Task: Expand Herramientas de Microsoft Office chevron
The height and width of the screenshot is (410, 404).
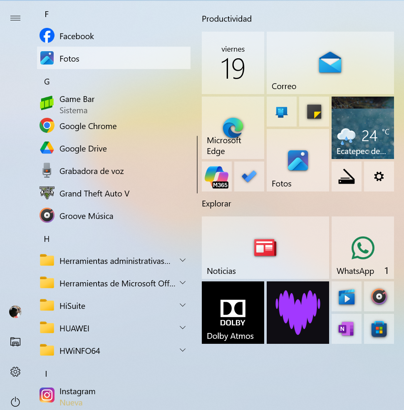Action: pos(183,283)
